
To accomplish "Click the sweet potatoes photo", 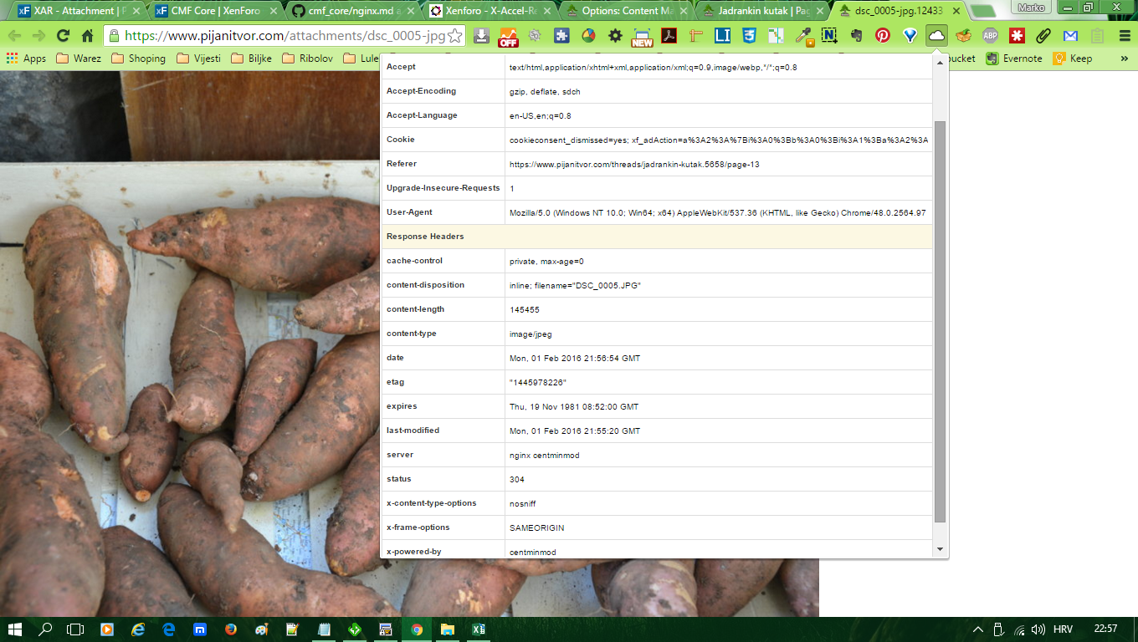I will point(189,344).
